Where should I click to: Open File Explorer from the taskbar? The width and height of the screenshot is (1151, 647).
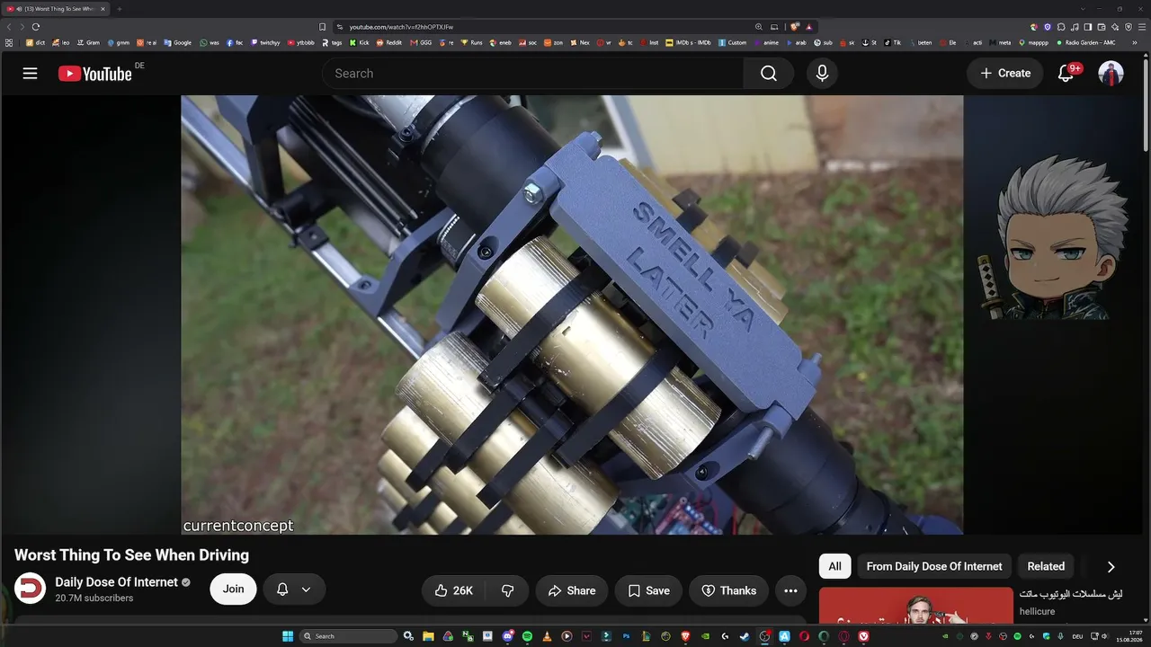click(x=429, y=636)
